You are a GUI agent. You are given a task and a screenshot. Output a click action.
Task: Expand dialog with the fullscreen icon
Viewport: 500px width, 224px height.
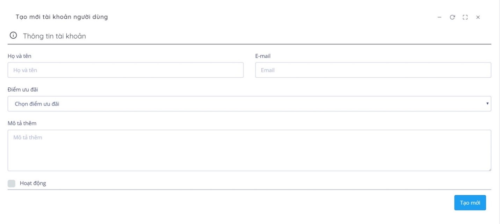[x=465, y=17]
